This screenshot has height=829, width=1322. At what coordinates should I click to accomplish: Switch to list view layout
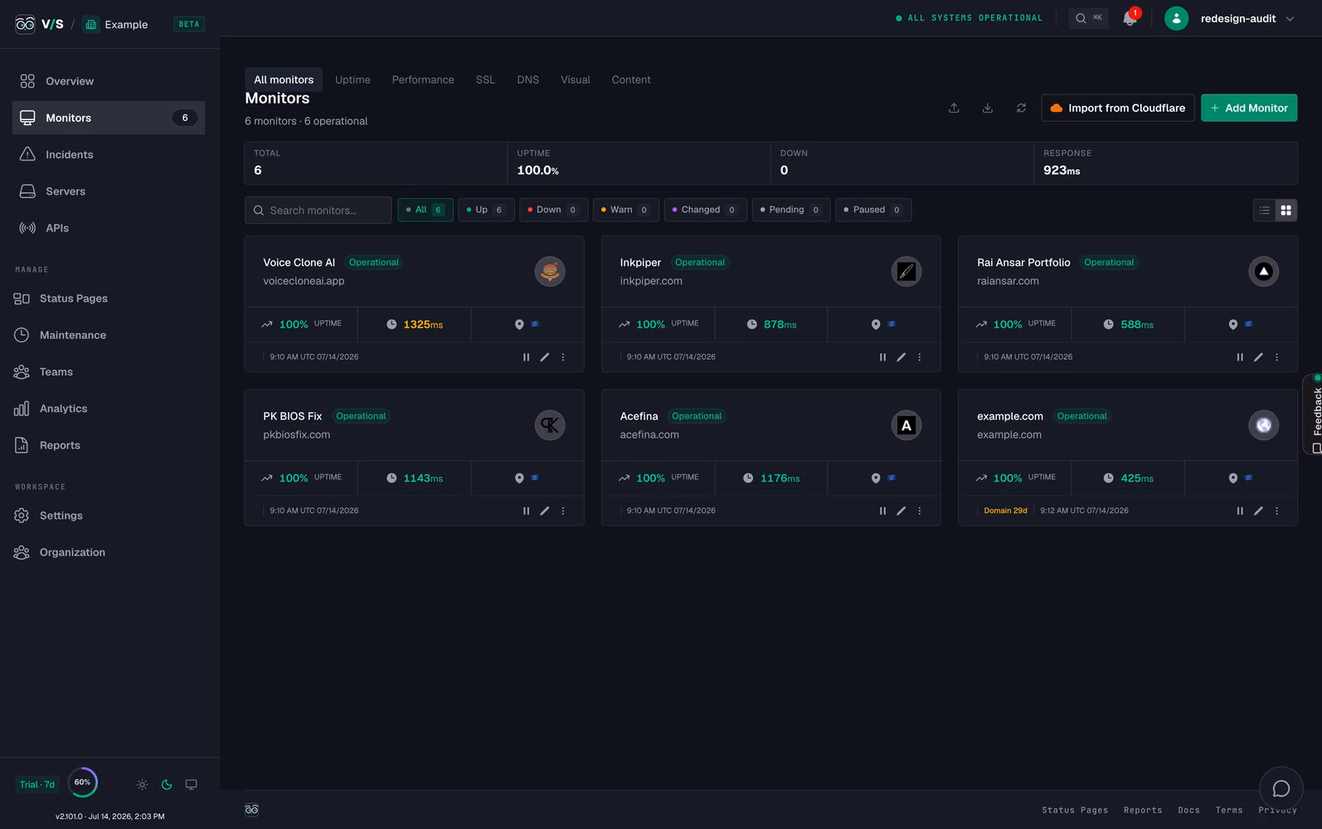tap(1264, 211)
